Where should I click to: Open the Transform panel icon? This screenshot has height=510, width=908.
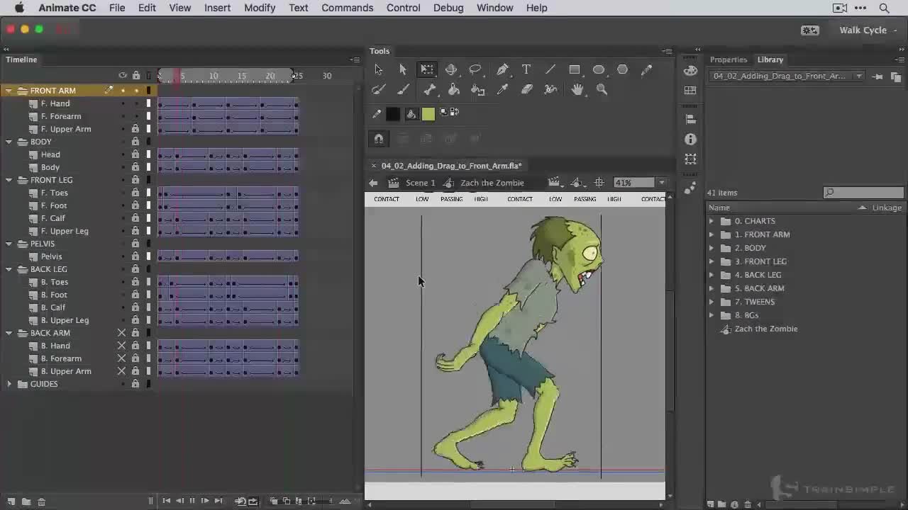pos(690,159)
